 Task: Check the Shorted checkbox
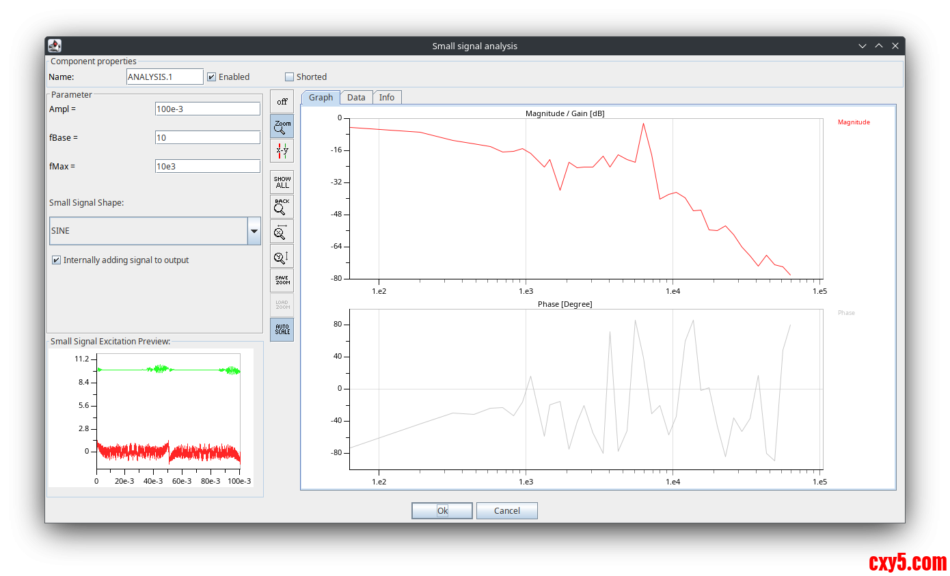(289, 77)
